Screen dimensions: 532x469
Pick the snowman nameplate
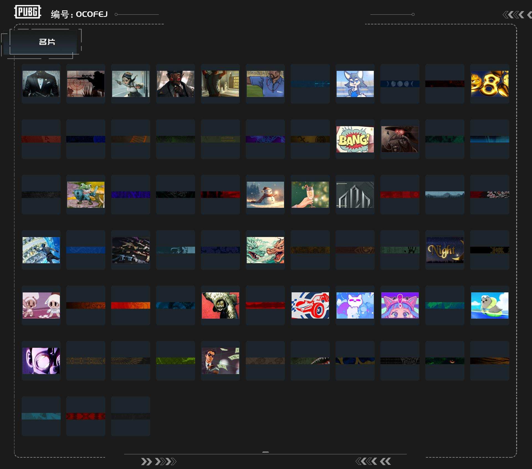tap(265, 194)
